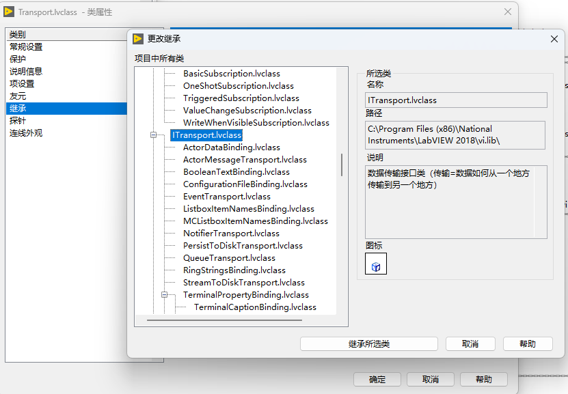Click LabVIEW icon in 更改继承 title bar
This screenshot has width=568, height=394.
138,39
